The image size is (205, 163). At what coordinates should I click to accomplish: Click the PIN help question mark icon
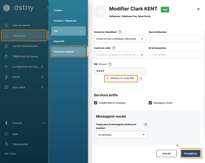click(110, 64)
